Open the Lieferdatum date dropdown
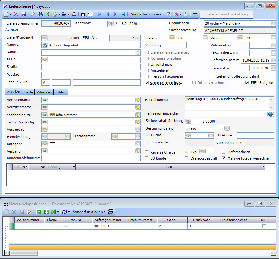 (x=273, y=68)
